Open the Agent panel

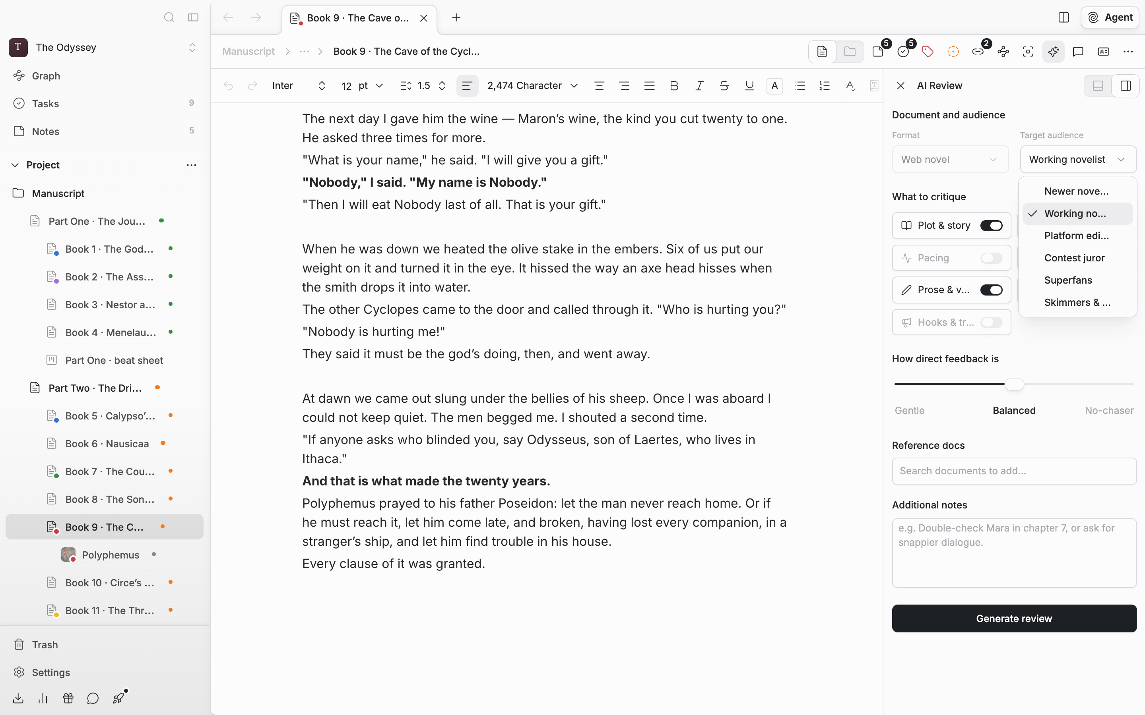click(1110, 17)
